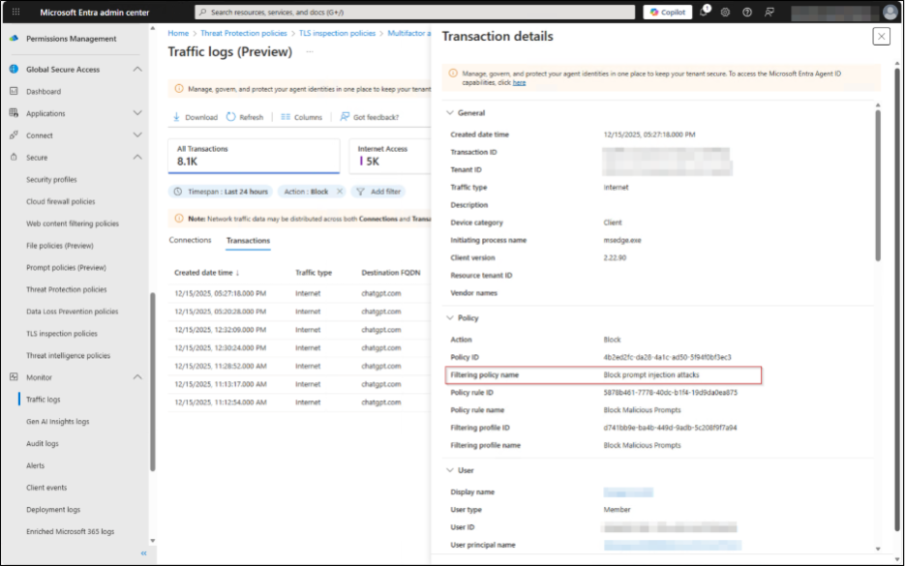Open Gen AI Insights logs
Screen dimensions: 905x566
58,421
